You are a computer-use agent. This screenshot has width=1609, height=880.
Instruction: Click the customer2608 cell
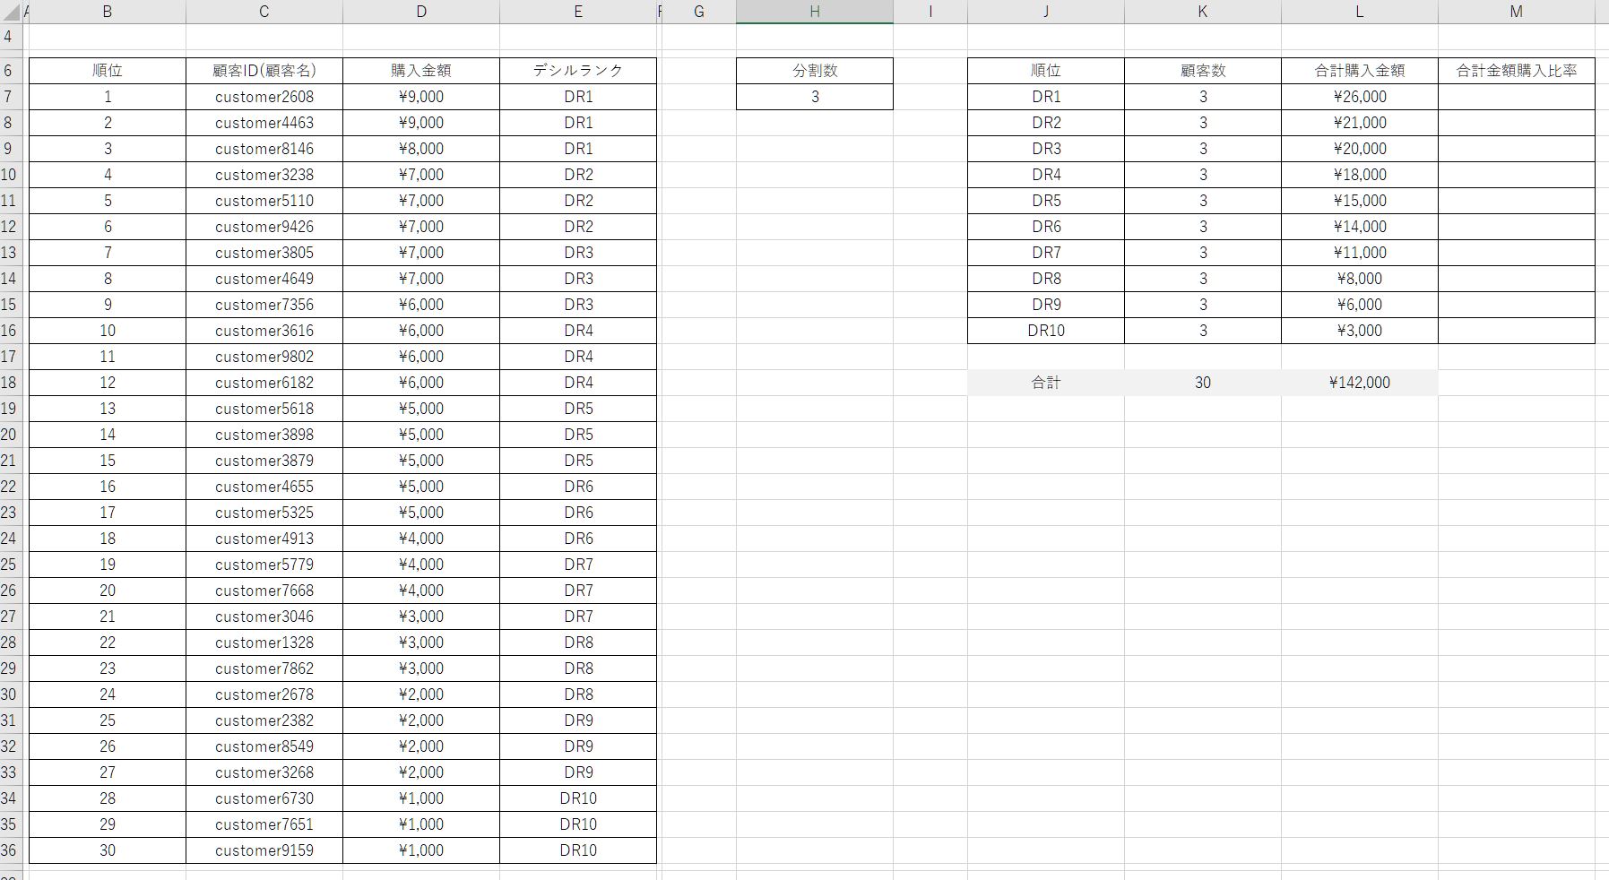[x=264, y=97]
